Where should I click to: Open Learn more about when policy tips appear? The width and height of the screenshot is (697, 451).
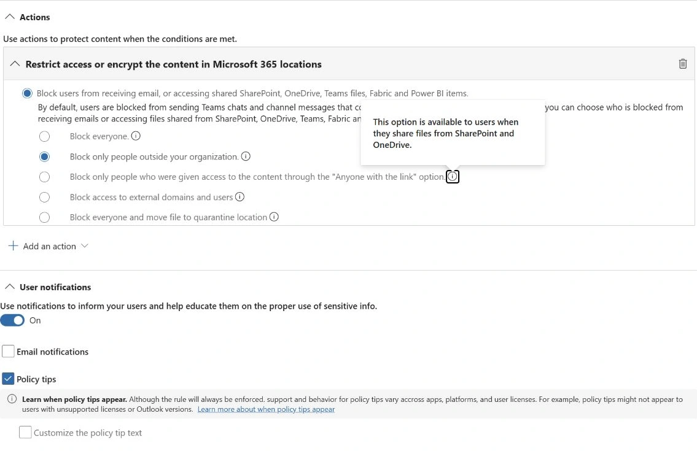coord(267,409)
